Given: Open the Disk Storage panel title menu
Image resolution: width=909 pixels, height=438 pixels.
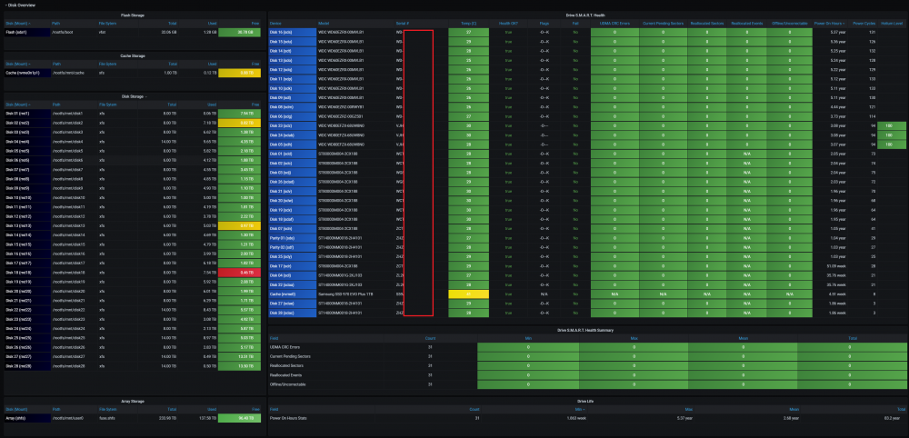Looking at the screenshot, I should coord(134,96).
